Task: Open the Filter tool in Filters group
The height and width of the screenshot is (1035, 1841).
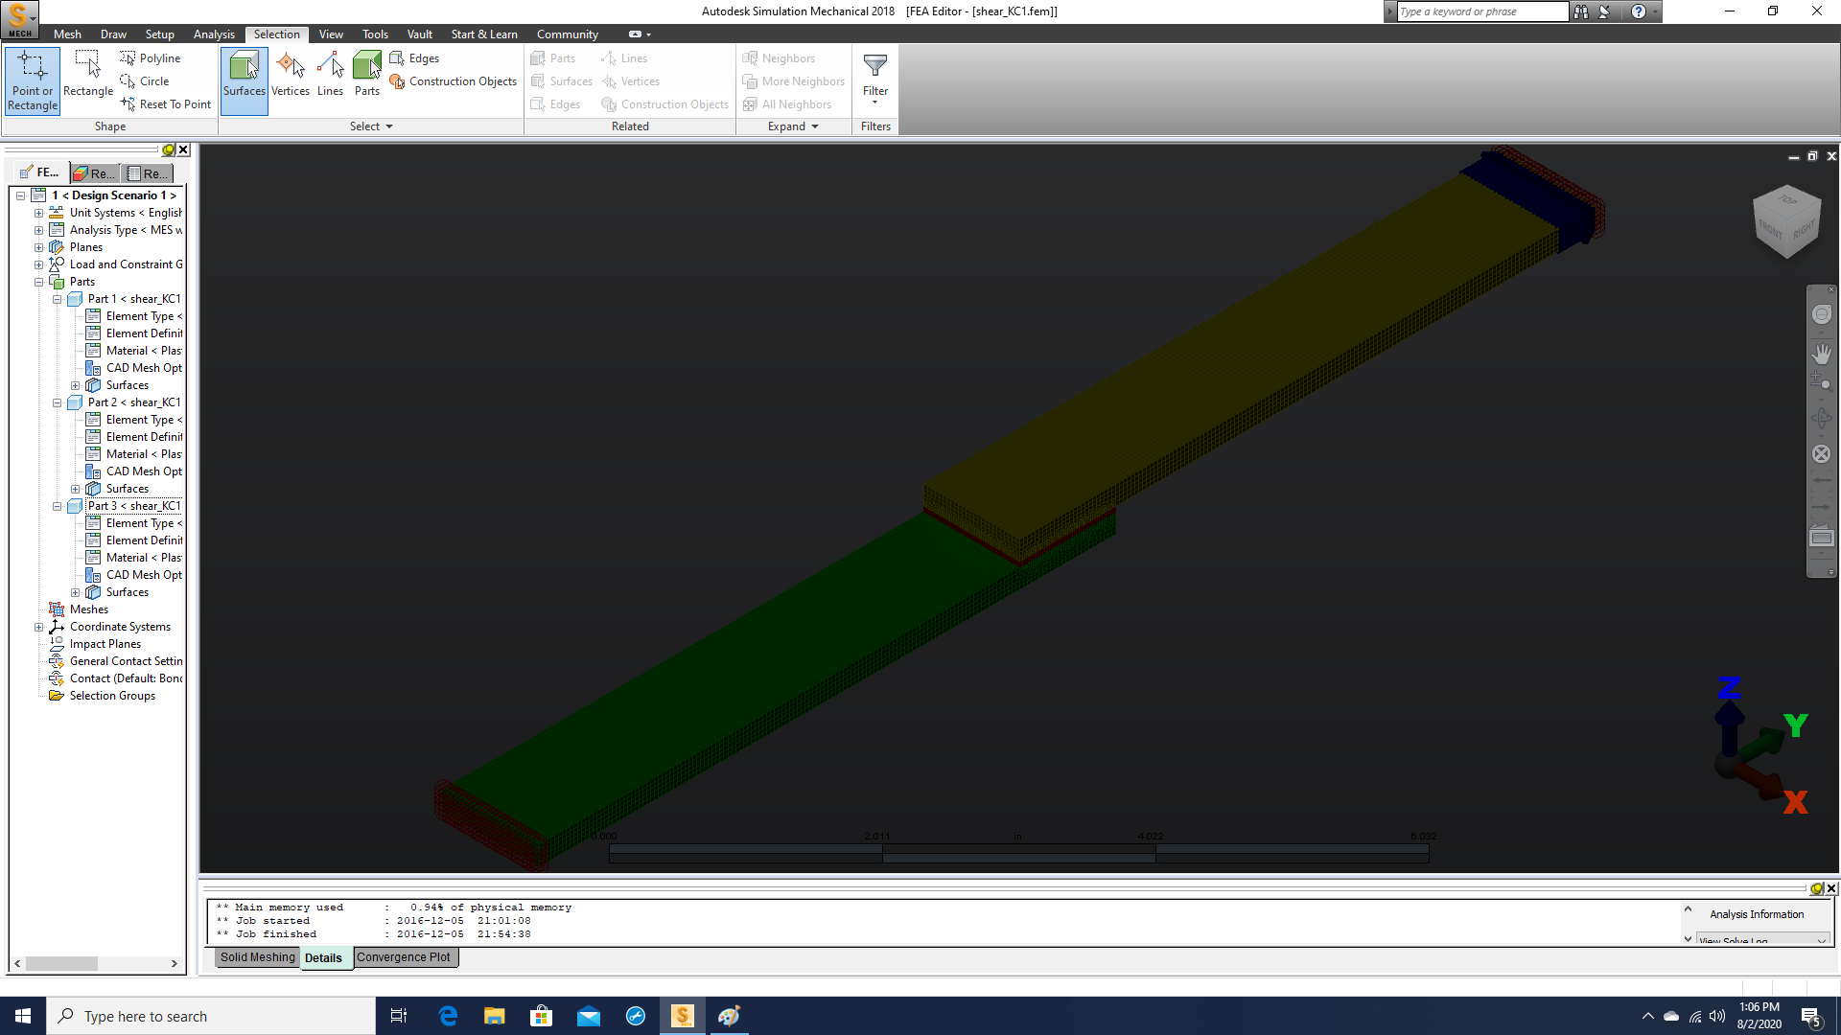Action: [x=874, y=75]
